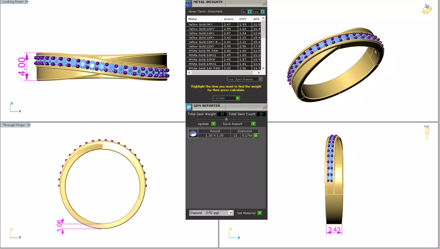Click green arrow next to Calculate
The height and width of the screenshot is (249, 440).
[238, 98]
